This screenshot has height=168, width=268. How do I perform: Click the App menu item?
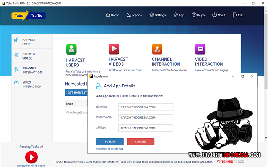pyautogui.click(x=179, y=15)
